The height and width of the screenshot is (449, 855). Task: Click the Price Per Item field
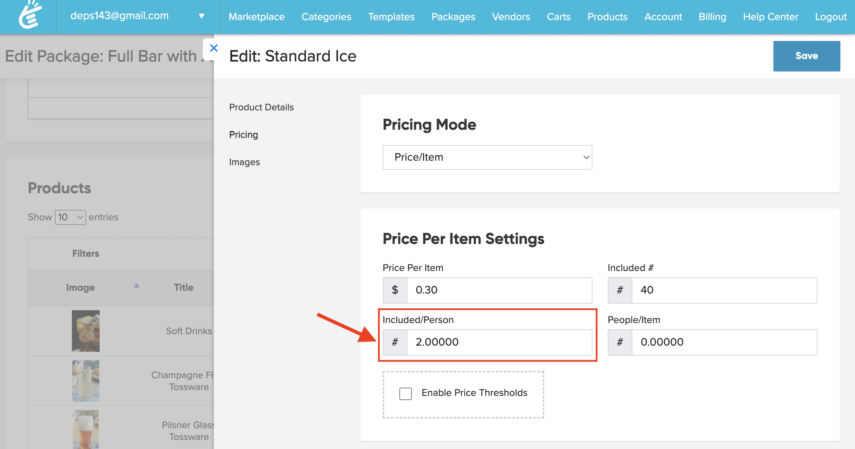tap(499, 290)
